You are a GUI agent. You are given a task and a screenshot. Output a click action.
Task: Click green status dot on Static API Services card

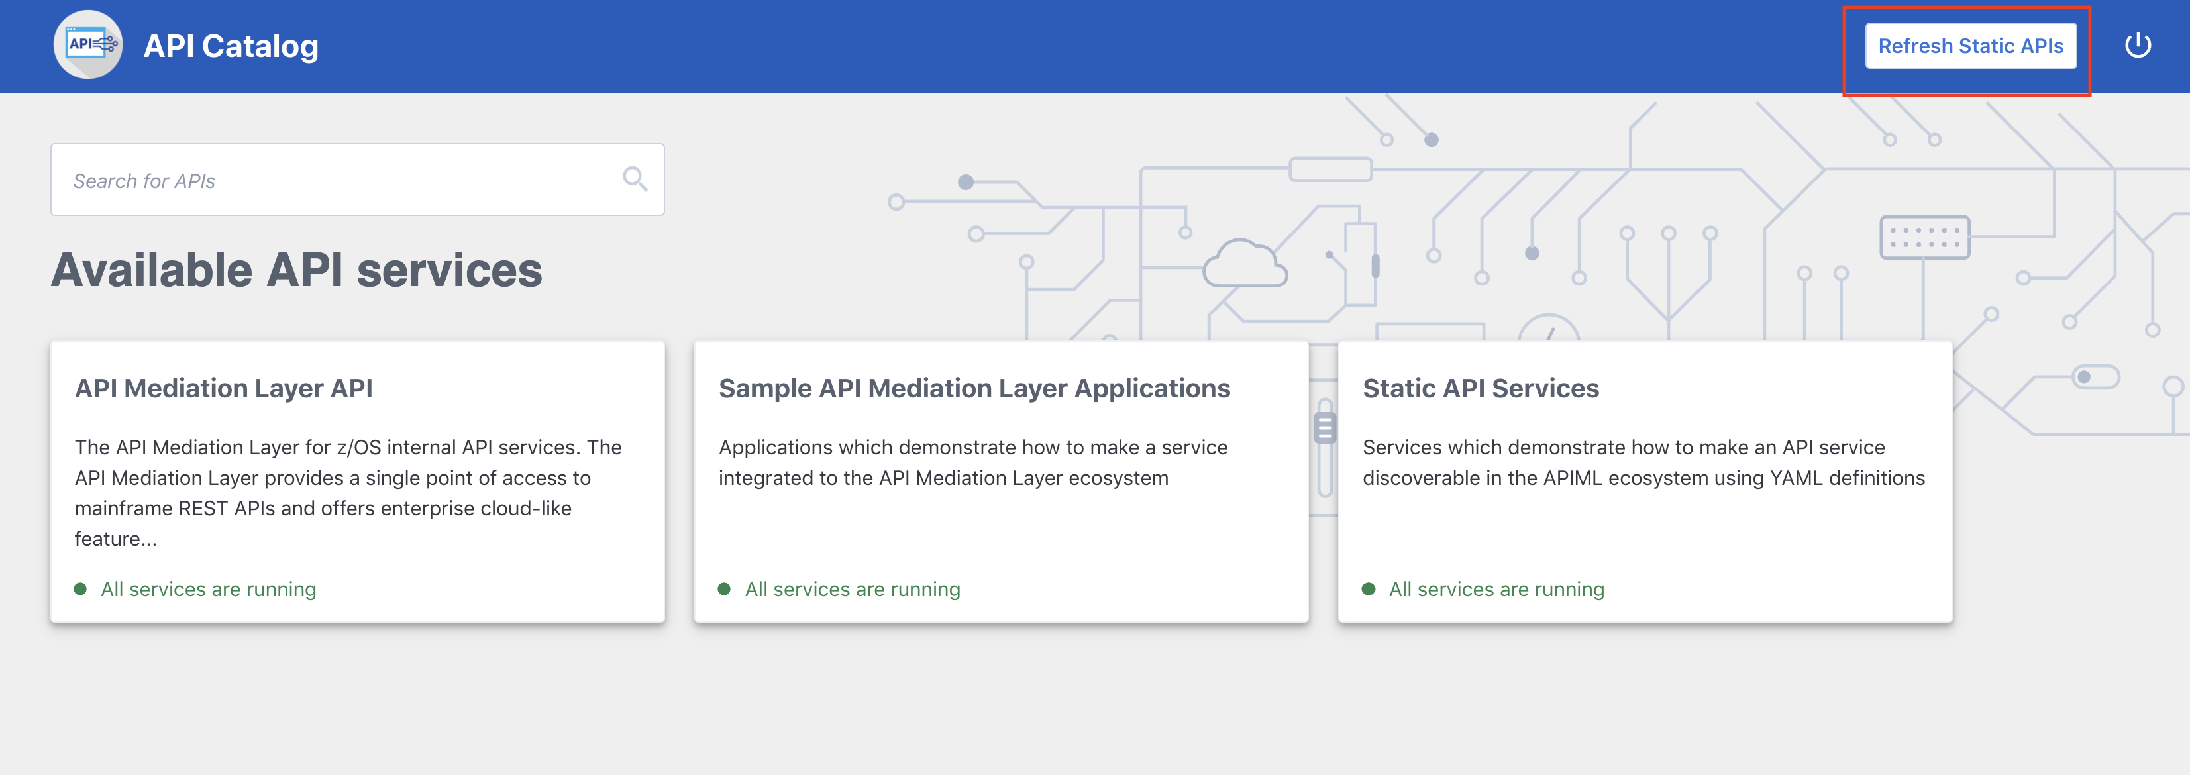pyautogui.click(x=1369, y=589)
